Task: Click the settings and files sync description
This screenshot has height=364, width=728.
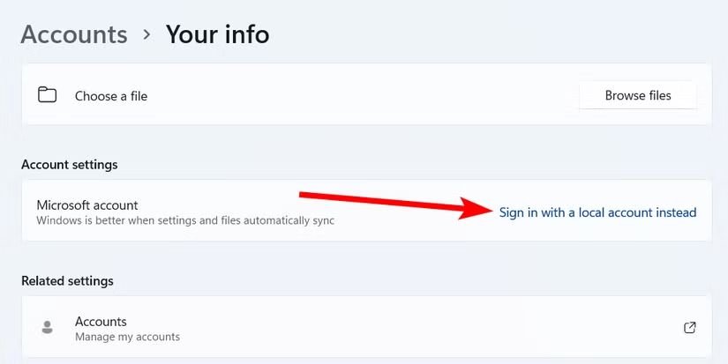Action: coord(185,220)
